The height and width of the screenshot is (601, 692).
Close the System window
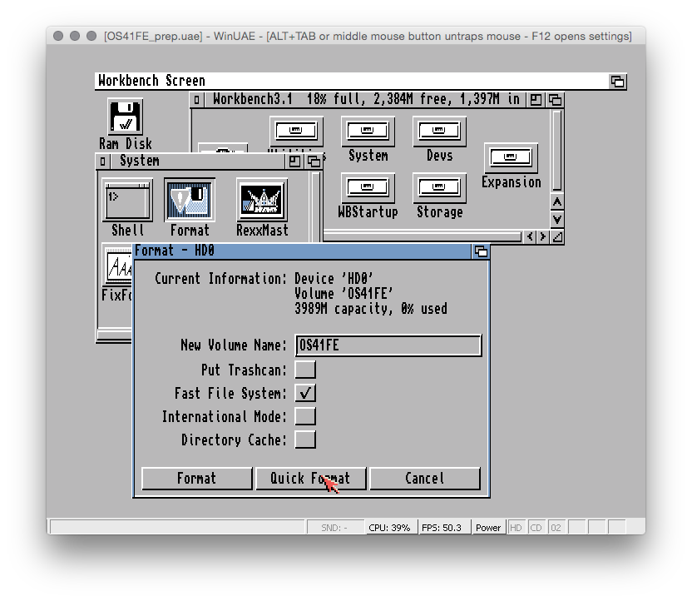(x=102, y=161)
